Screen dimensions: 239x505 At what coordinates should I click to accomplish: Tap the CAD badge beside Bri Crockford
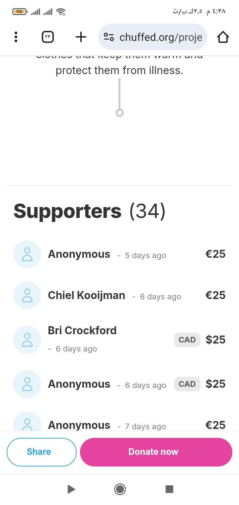(187, 340)
